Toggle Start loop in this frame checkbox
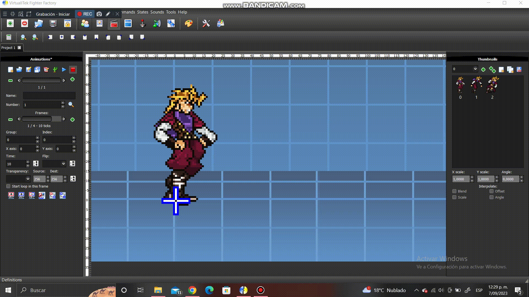529x297 pixels. (8, 186)
